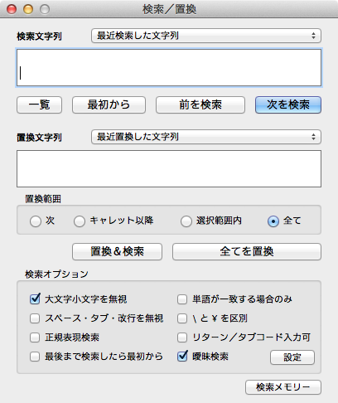Click the 全てを置換 button
Viewport: 338px width, 403px height.
coord(247,251)
